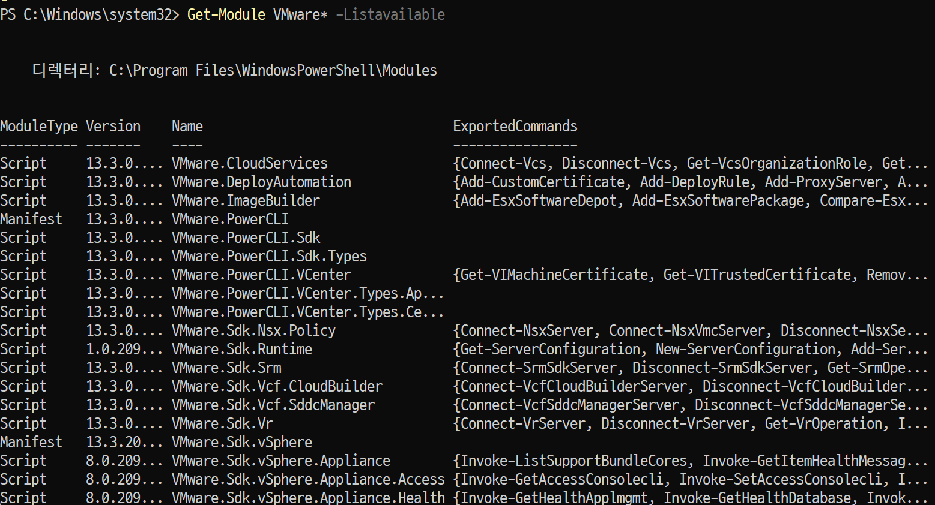The height and width of the screenshot is (505, 935).
Task: Click the Get-Module command text
Action: click(226, 14)
